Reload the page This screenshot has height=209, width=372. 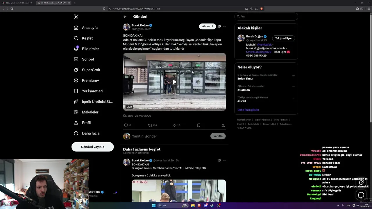click(12, 9)
